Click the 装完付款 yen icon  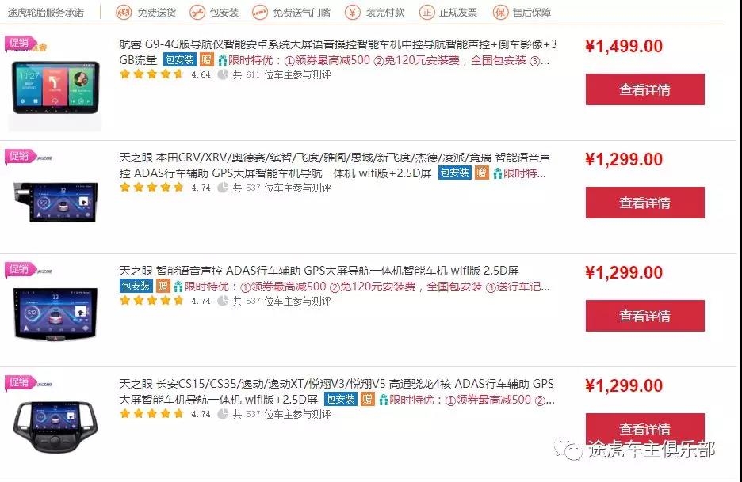[352, 13]
